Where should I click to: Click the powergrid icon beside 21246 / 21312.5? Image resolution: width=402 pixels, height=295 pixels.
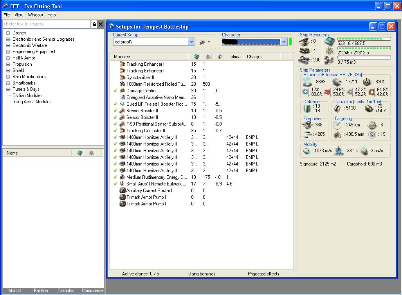pos(330,51)
